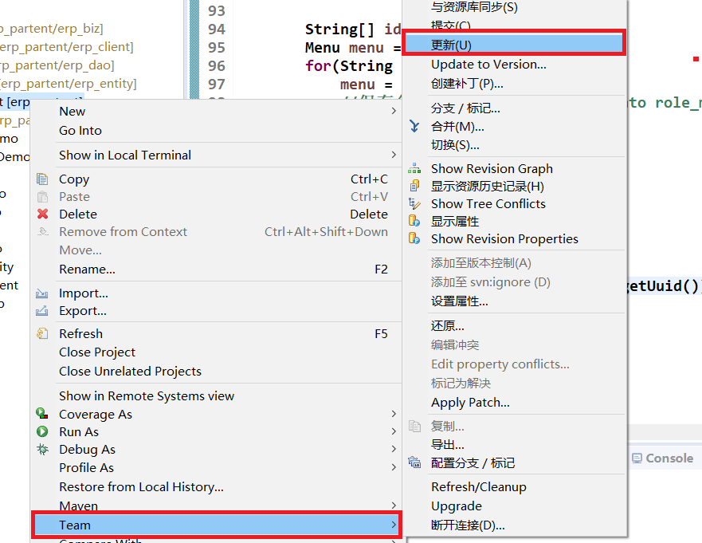702x543 pixels.
Task: Open the Console tab
Action: click(663, 458)
